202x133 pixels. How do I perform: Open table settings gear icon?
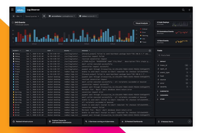click(x=150, y=51)
